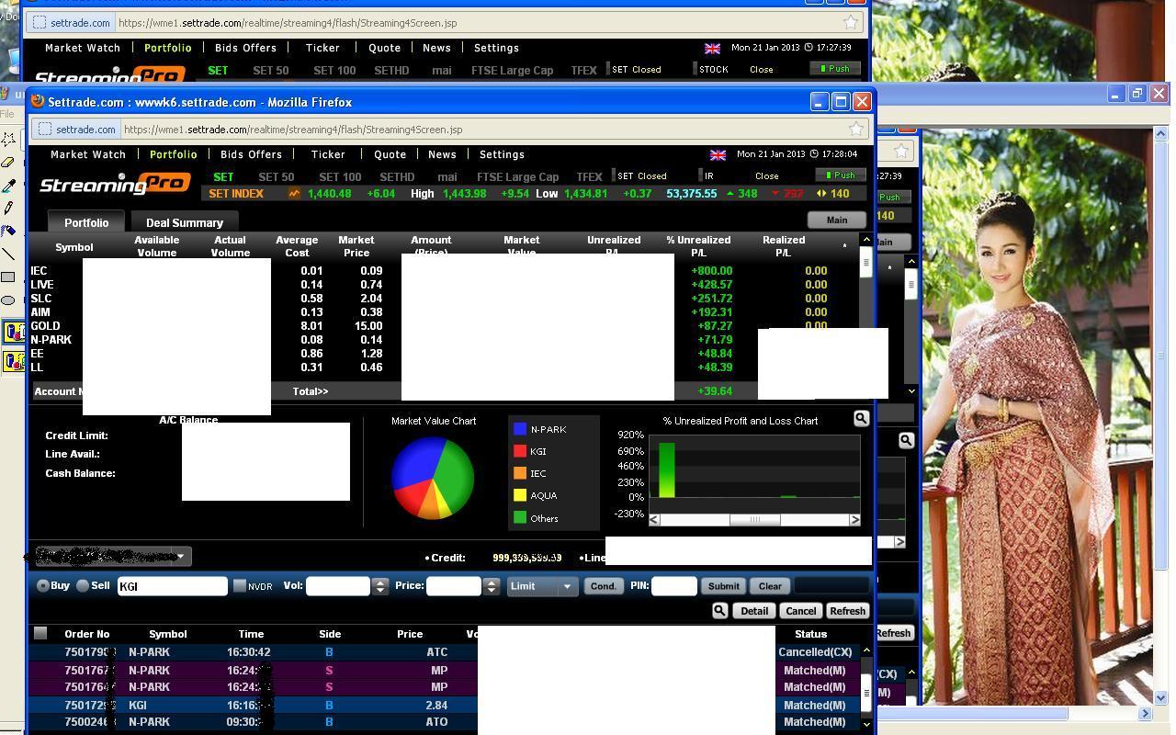Click the market value pie chart

(x=433, y=478)
